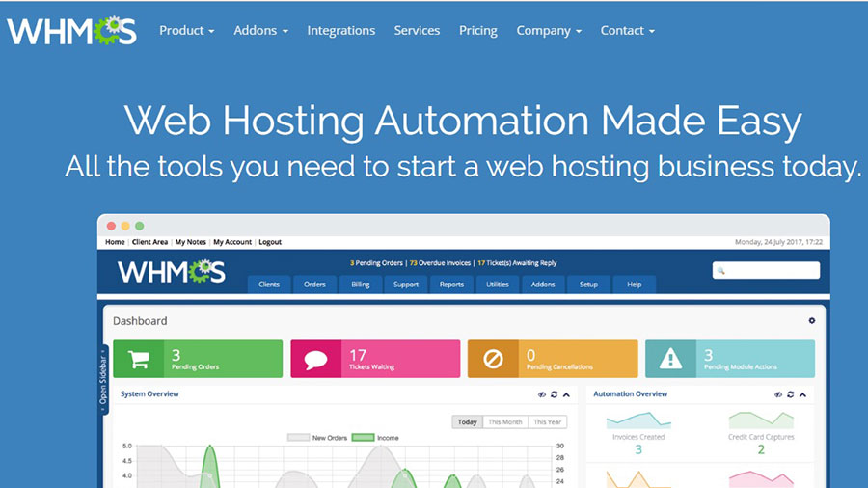This screenshot has height=488, width=868.
Task: Open the green 3 Pending Orders card
Action: click(x=198, y=359)
